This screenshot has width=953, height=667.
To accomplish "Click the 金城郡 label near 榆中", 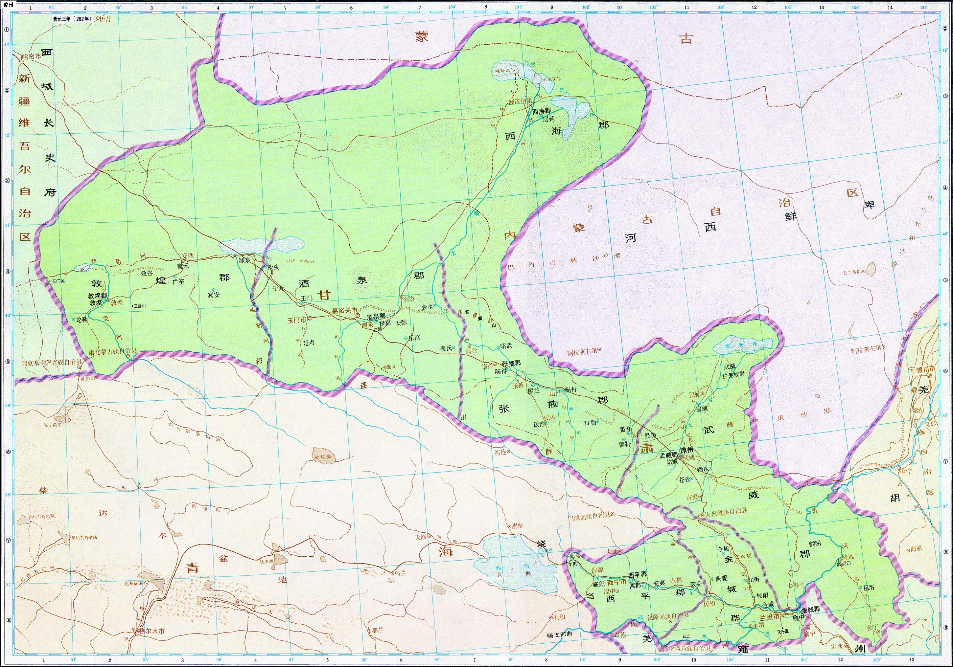I will click(810, 610).
